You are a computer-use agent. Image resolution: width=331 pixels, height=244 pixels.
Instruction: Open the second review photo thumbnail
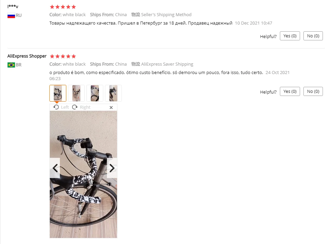coord(76,93)
